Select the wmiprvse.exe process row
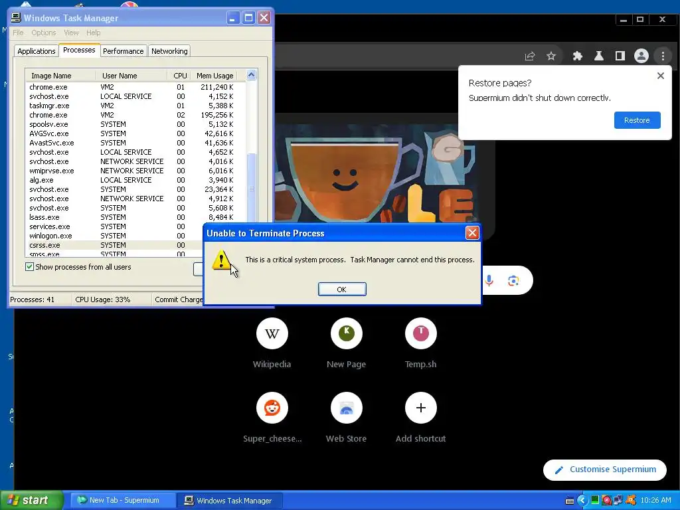The height and width of the screenshot is (510, 680). pyautogui.click(x=135, y=171)
